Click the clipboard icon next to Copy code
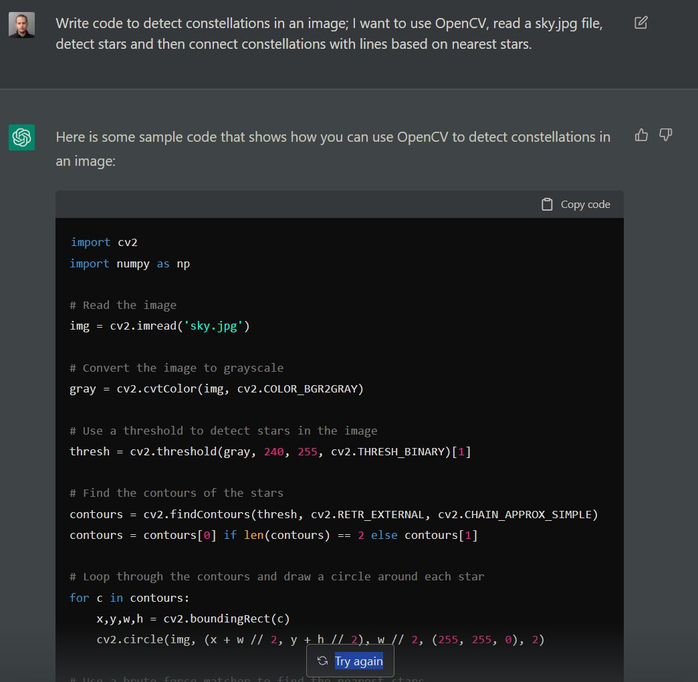 [547, 204]
